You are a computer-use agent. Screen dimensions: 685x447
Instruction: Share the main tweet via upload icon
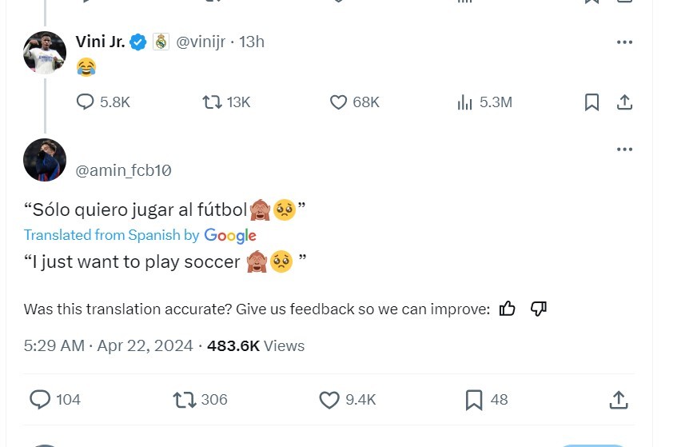click(619, 400)
